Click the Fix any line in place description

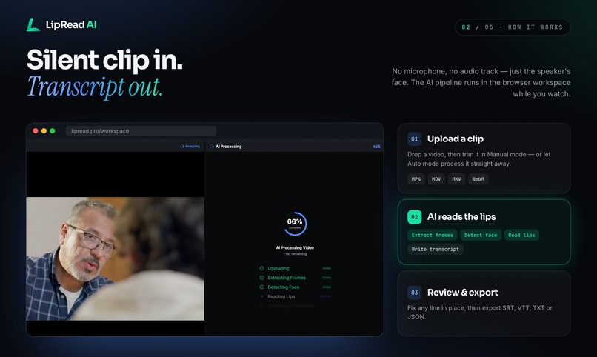pos(480,312)
